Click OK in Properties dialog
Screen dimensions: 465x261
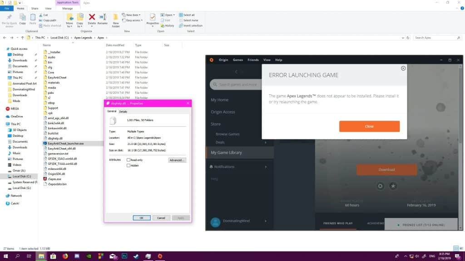point(142,218)
